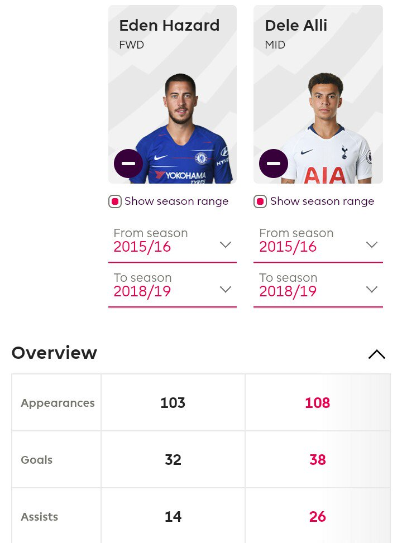Click the Dele Alli name title
The image size is (402, 543).
coord(296,25)
